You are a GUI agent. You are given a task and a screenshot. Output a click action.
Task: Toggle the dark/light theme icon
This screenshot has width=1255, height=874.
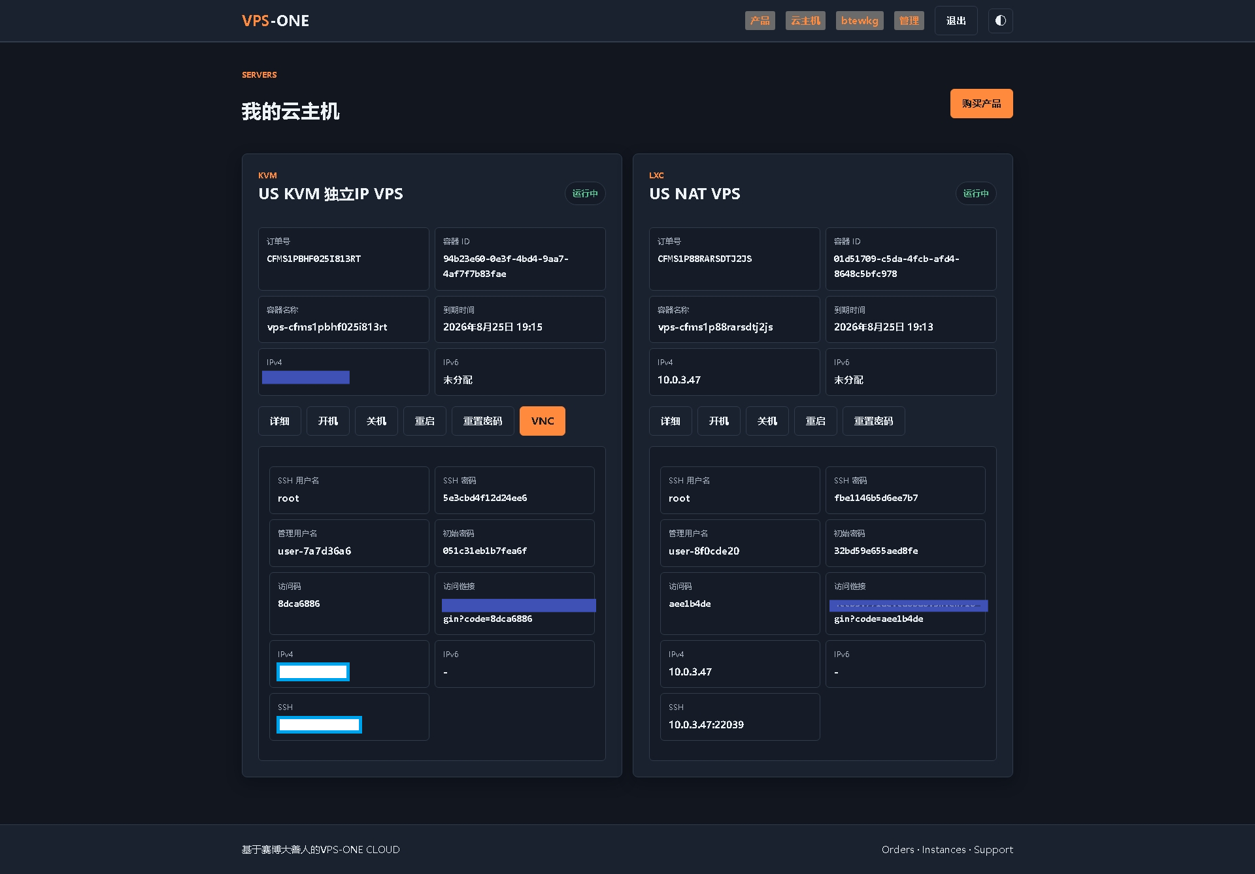[x=1000, y=20]
